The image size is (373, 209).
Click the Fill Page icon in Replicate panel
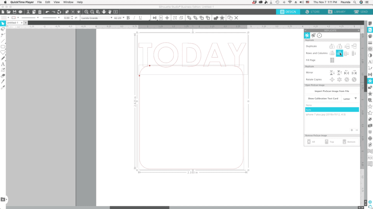pyautogui.click(x=333, y=60)
